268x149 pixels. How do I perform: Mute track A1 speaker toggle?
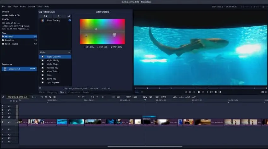pyautogui.click(x=3, y=129)
